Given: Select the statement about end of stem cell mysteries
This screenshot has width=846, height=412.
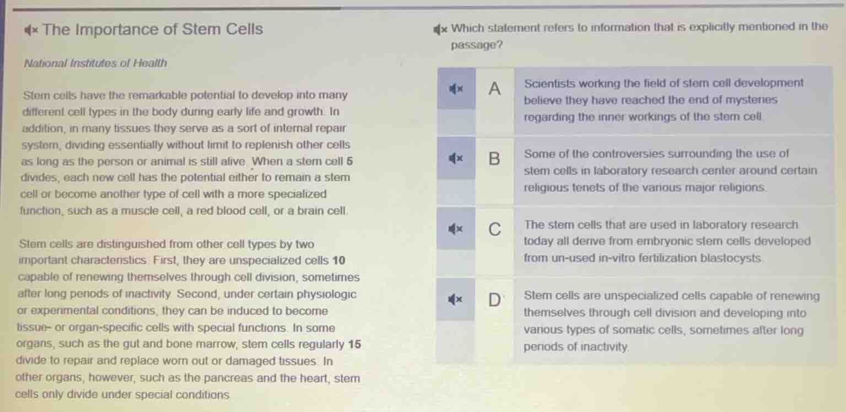Looking at the screenshot, I should [x=661, y=100].
